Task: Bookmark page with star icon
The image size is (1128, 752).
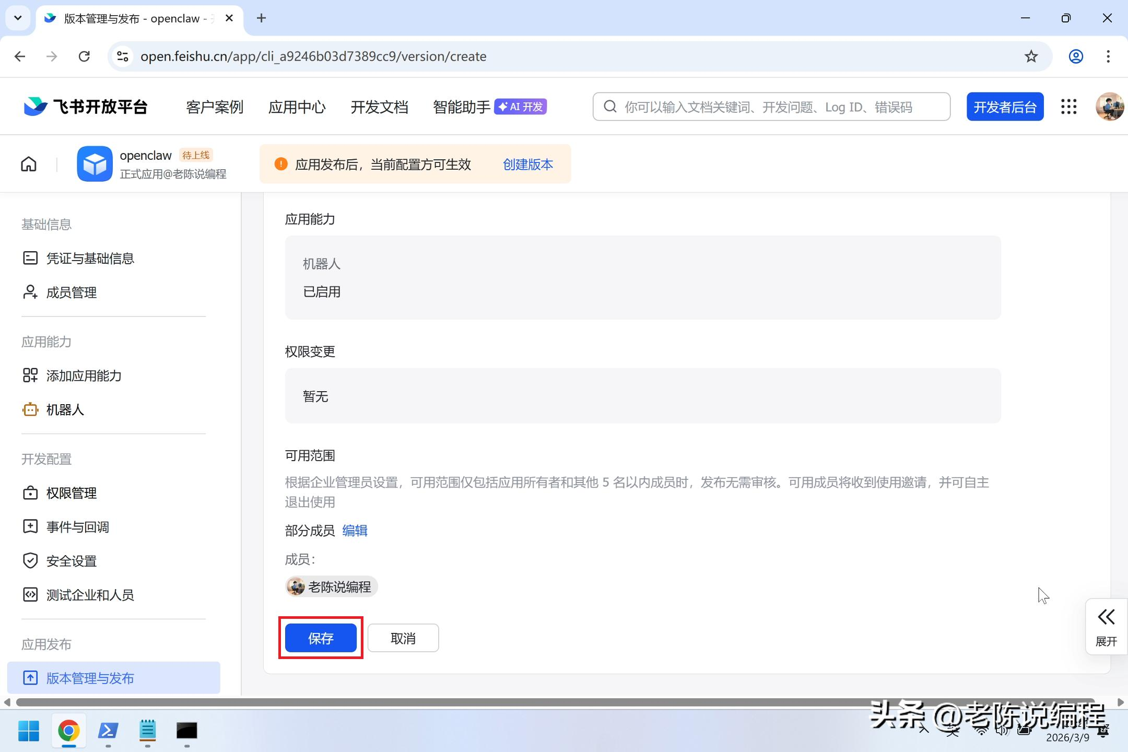Action: coord(1031,56)
